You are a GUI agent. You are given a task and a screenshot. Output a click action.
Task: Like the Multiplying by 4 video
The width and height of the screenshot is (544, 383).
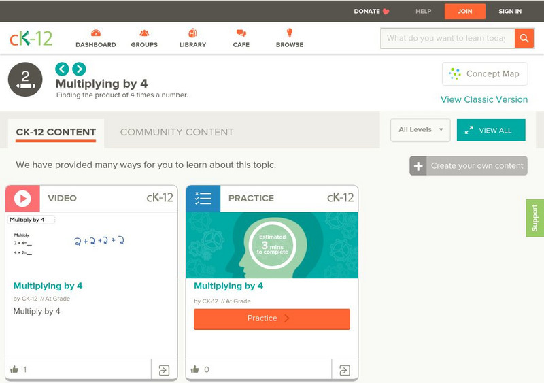(14, 369)
